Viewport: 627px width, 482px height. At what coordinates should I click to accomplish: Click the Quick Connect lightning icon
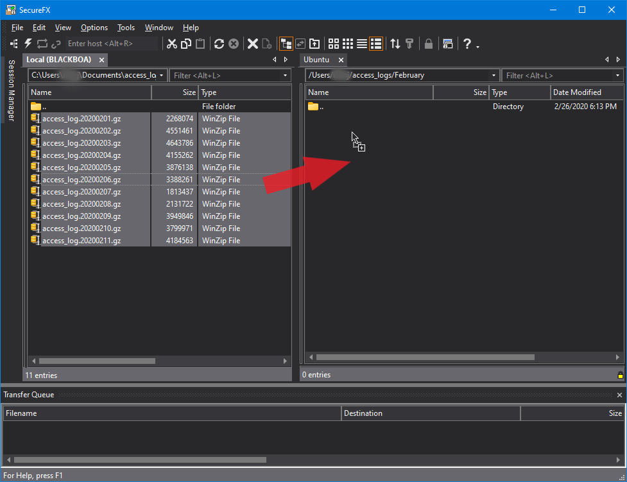point(28,44)
